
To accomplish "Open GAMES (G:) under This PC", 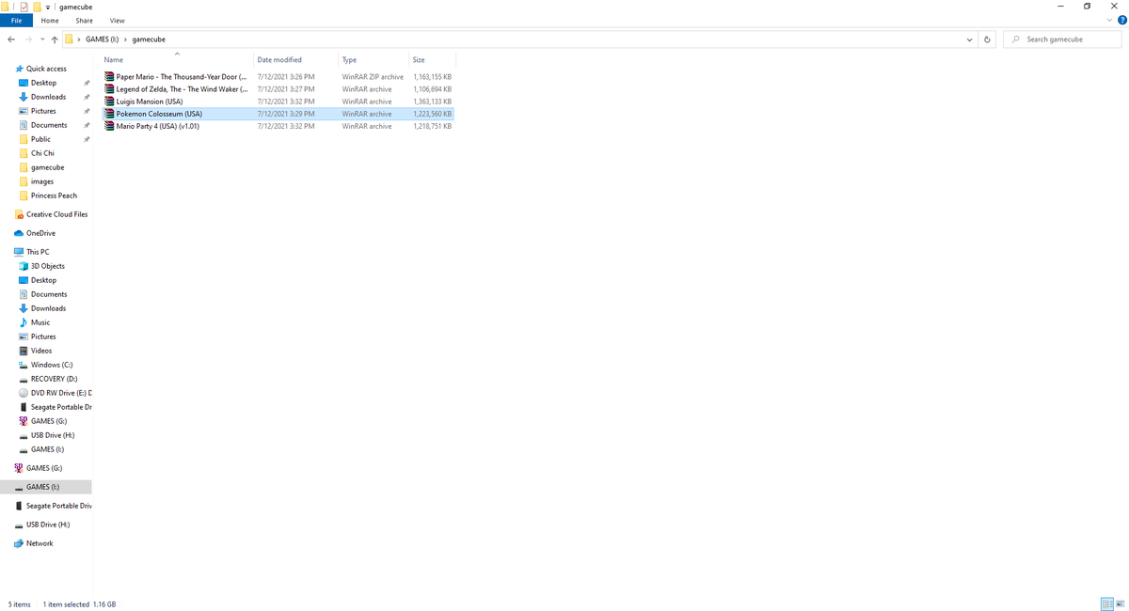I will tap(48, 421).
